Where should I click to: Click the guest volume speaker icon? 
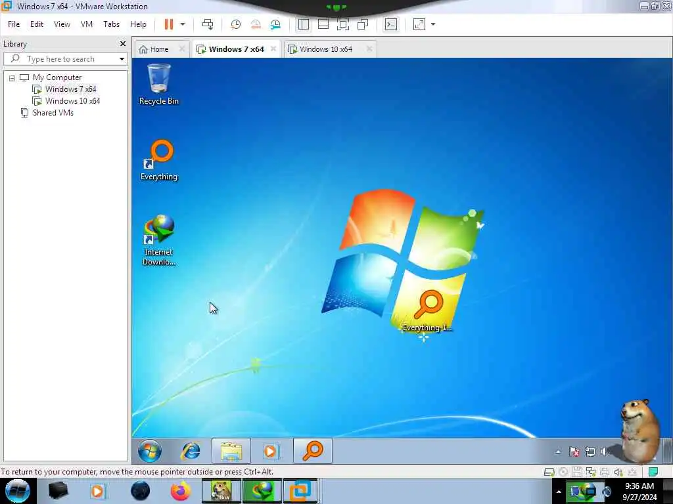[605, 451]
